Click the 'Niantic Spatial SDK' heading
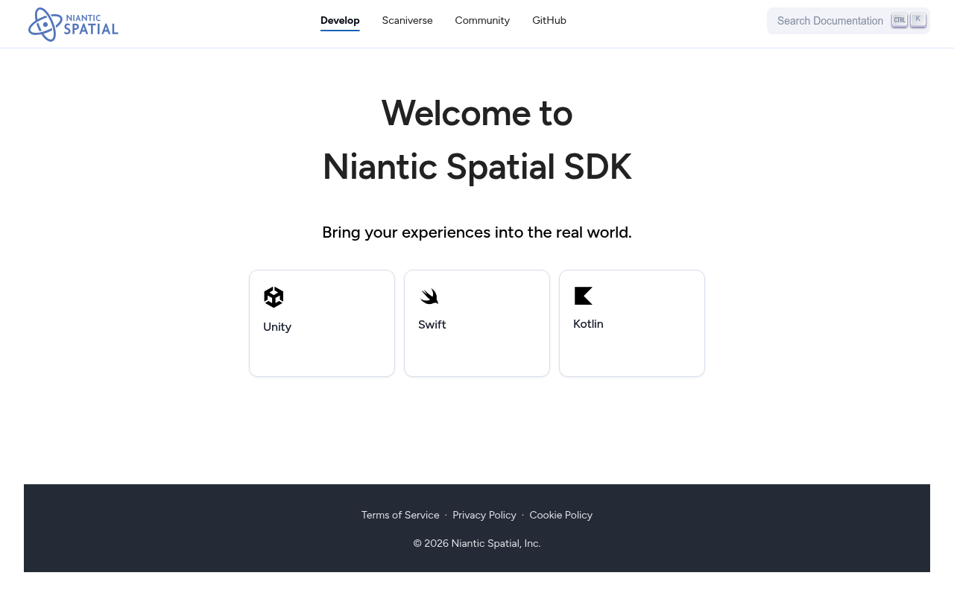 point(477,167)
